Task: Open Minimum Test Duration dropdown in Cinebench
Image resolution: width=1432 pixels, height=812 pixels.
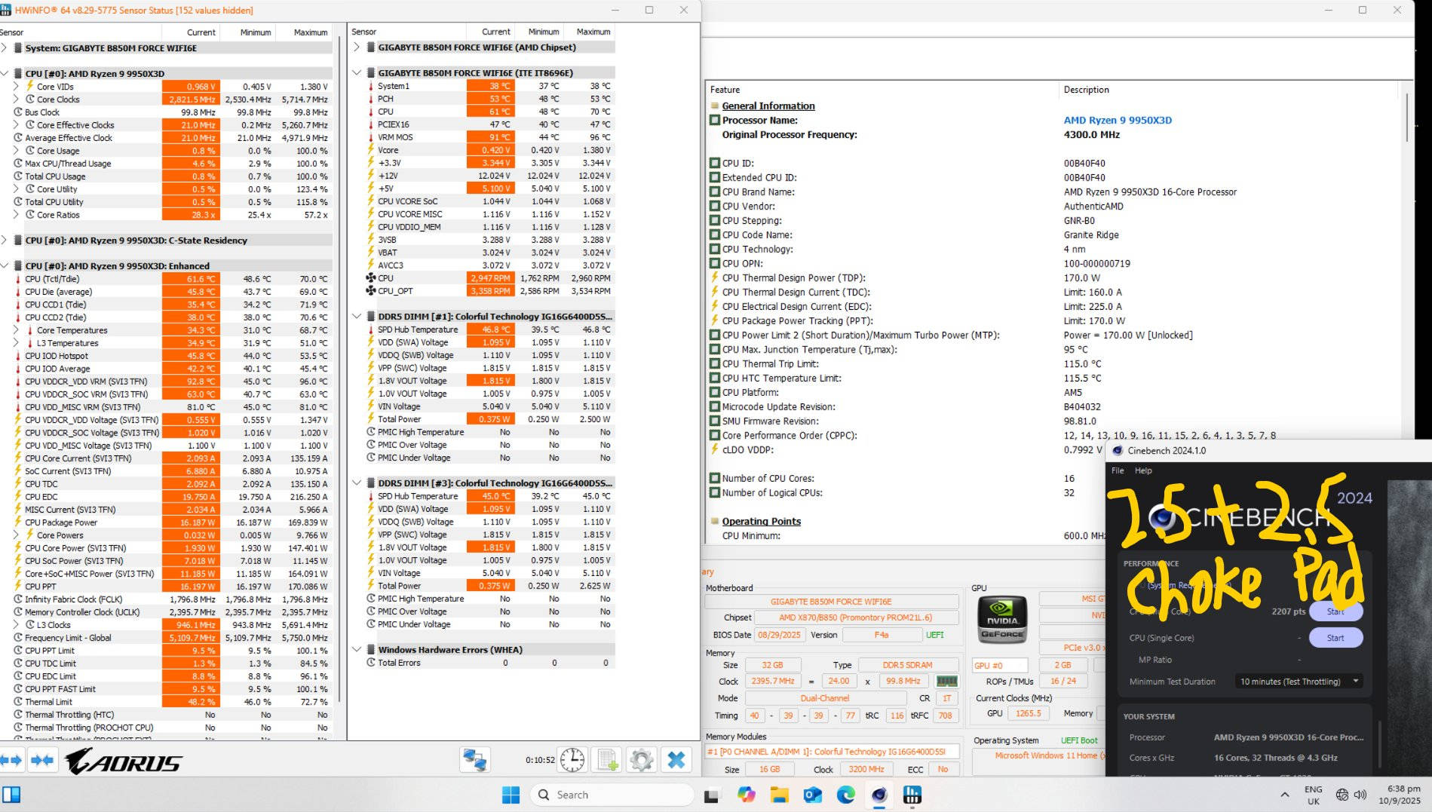Action: pos(1299,681)
